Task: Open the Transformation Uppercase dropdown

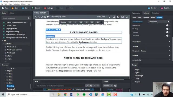Action: [x=159, y=22]
